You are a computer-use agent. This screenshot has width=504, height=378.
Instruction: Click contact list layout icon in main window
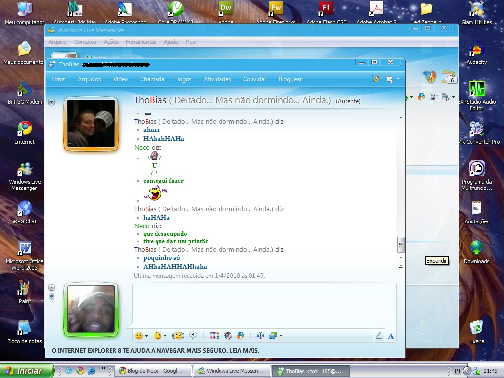tap(434, 97)
